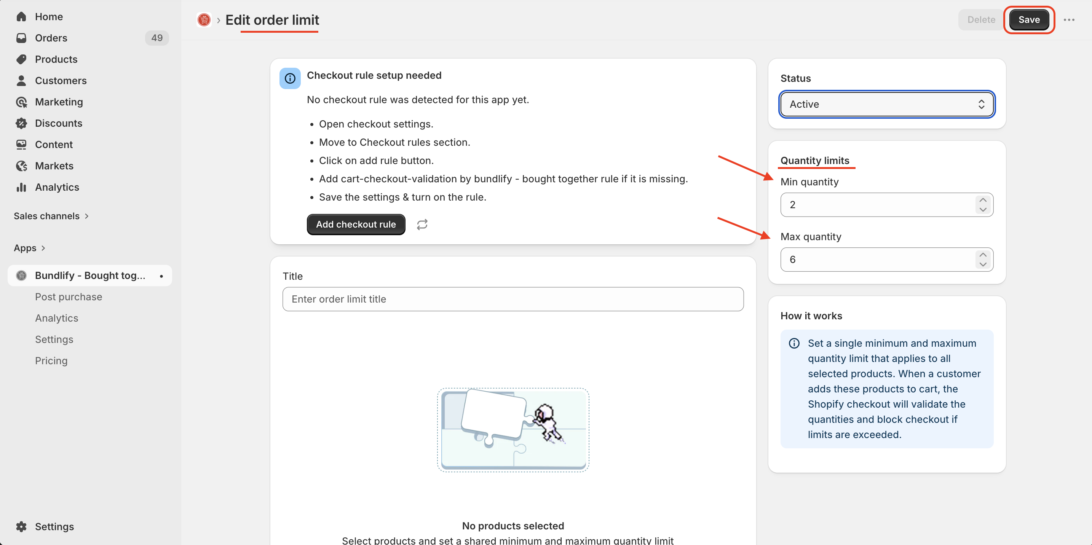Click the Discounts badge icon
Image resolution: width=1092 pixels, height=545 pixels.
(21, 123)
